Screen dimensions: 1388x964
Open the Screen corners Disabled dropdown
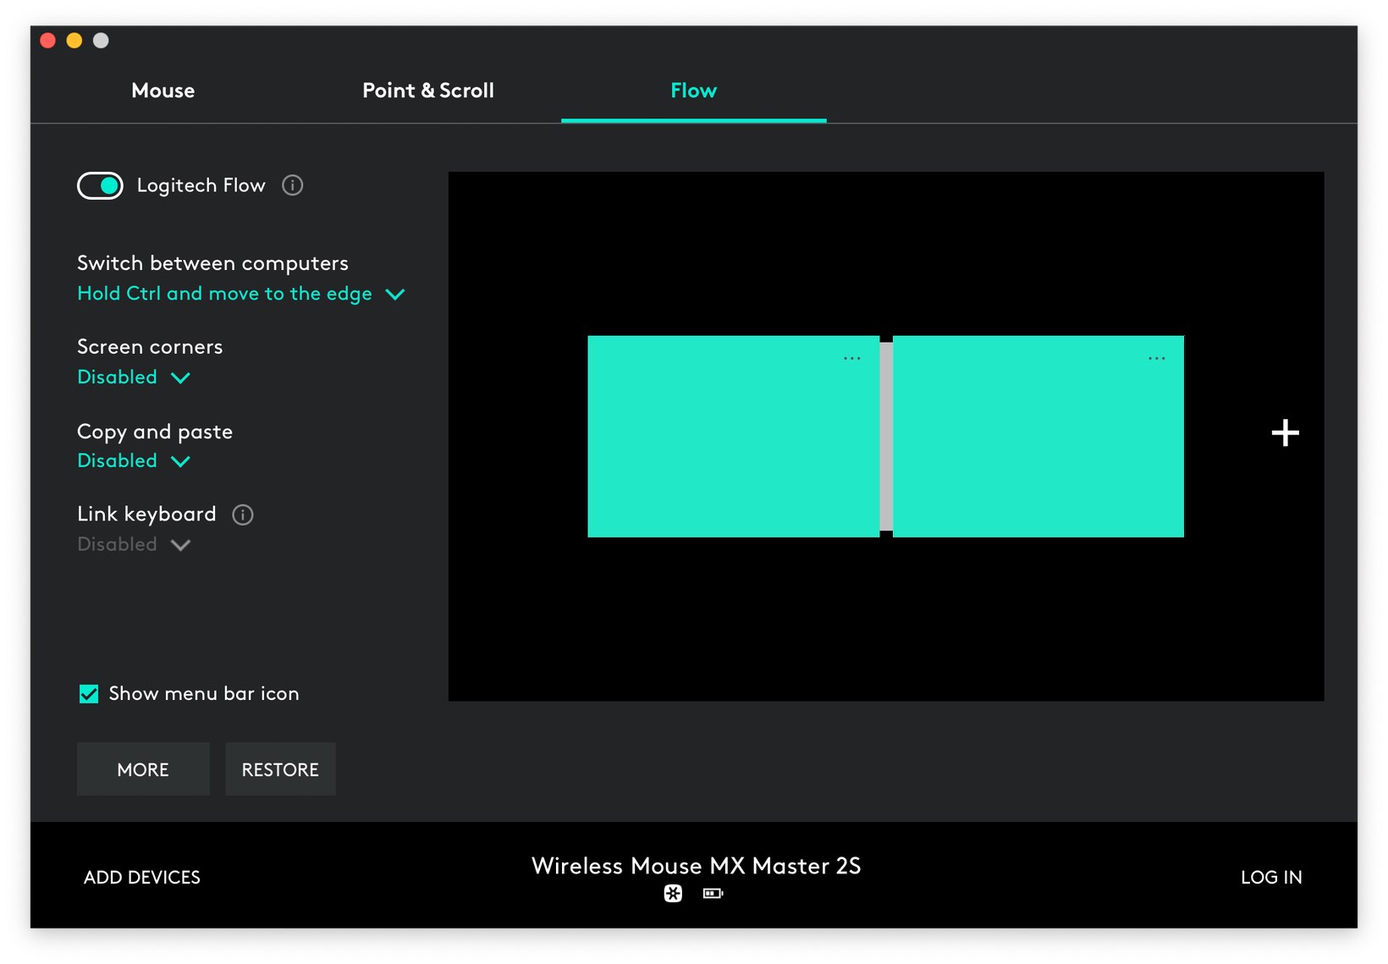click(134, 377)
